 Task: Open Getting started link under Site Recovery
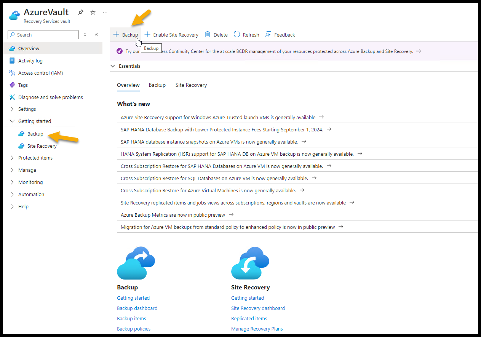click(248, 298)
